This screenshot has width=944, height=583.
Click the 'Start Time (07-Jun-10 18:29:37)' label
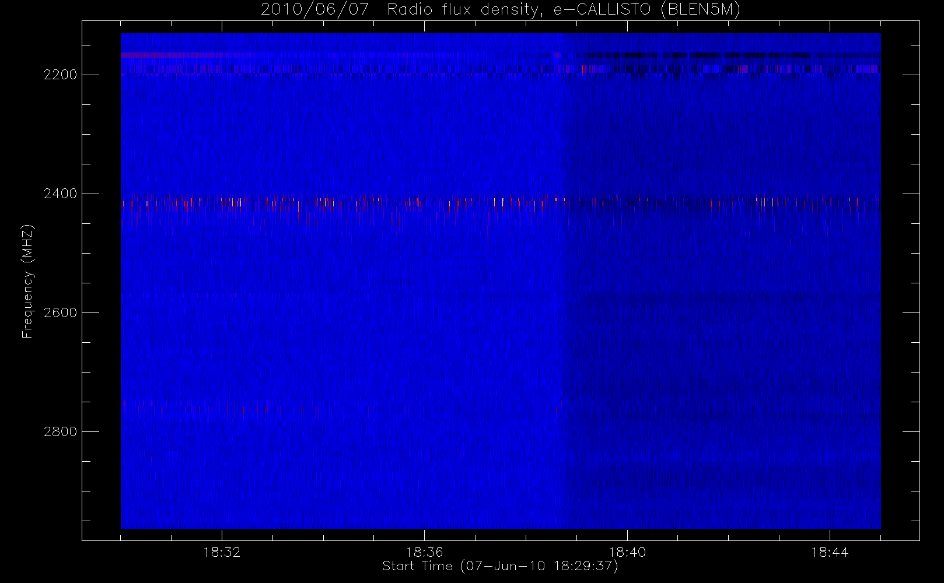500,566
